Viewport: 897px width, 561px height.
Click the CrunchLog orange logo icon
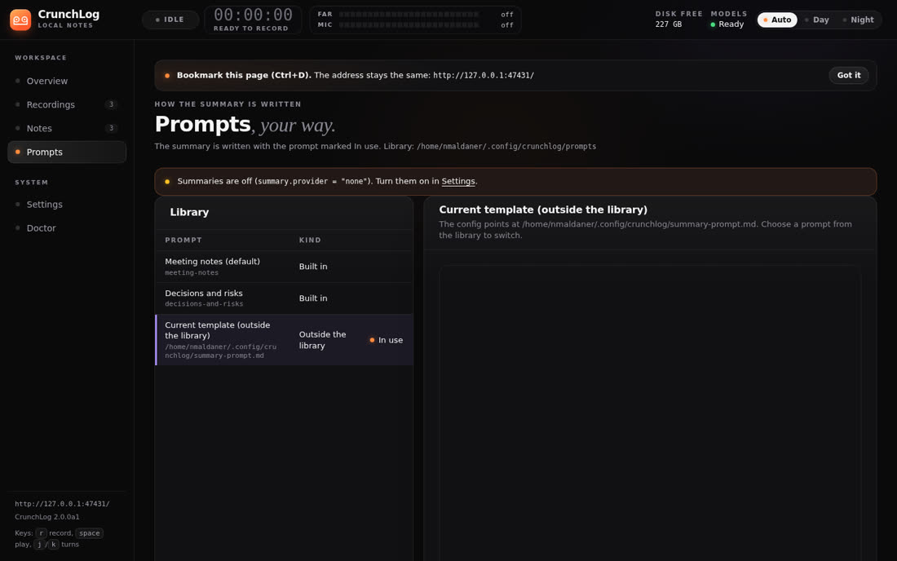20,20
